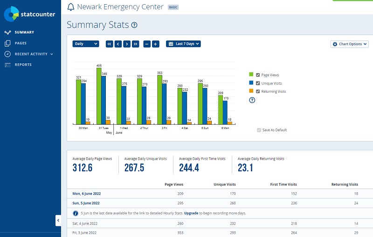Click the notification bell icon

71,7
